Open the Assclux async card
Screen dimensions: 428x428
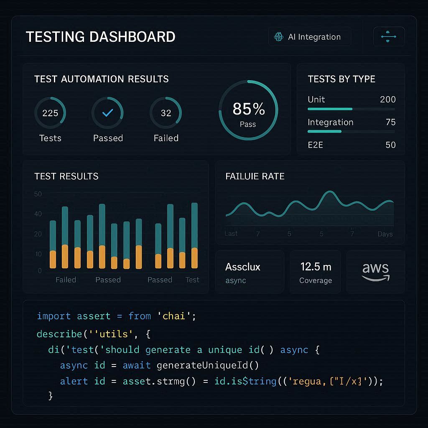(x=250, y=272)
